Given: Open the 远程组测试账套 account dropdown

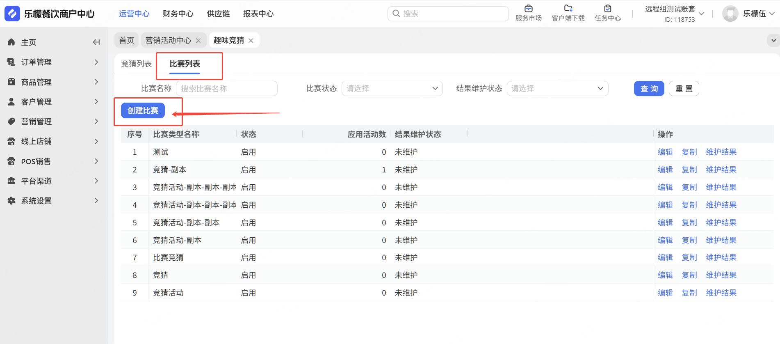Looking at the screenshot, I should click(702, 14).
